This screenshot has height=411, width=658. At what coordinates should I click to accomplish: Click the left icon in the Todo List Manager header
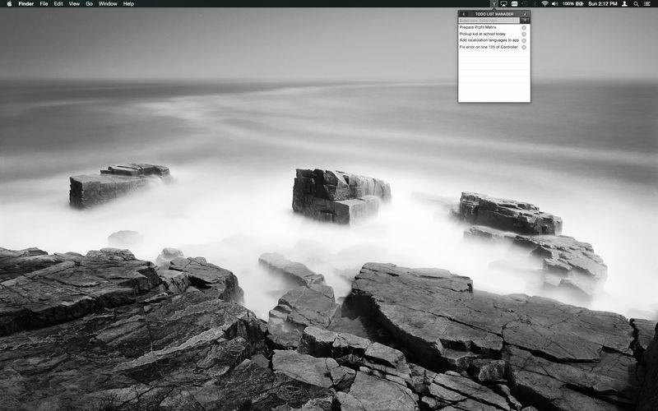[x=463, y=14]
